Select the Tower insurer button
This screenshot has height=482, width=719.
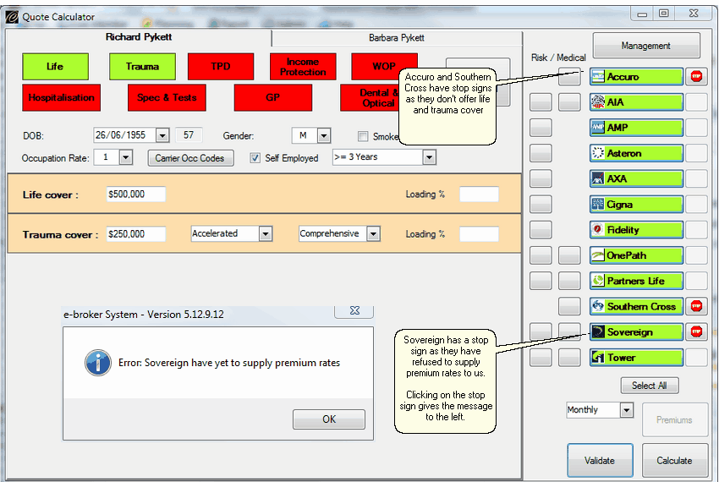tap(636, 357)
